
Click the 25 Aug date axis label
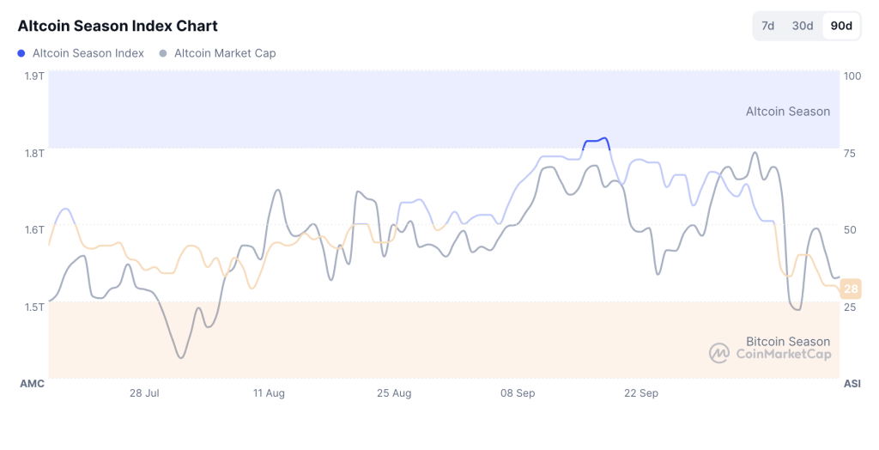[394, 393]
